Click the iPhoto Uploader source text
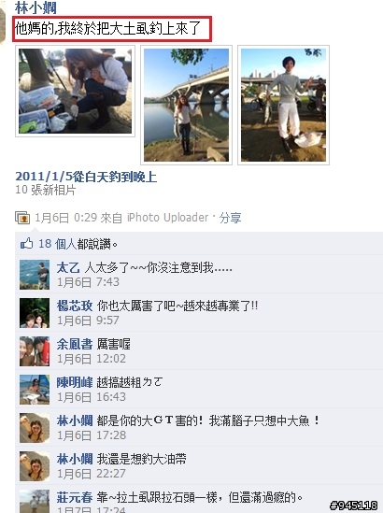Viewport: 383px width, 513px height. (167, 218)
